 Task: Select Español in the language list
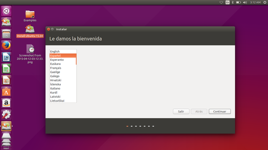(x=63, y=55)
